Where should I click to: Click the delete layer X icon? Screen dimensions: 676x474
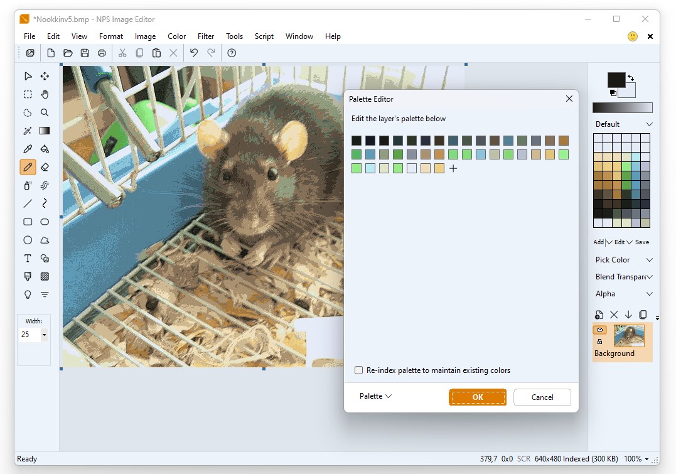[x=614, y=315]
